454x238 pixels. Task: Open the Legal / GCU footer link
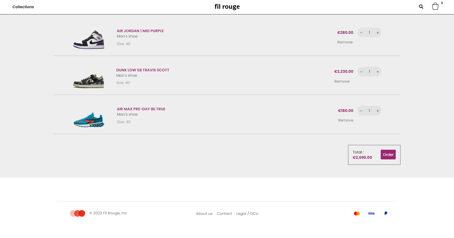click(247, 214)
